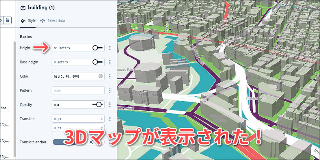Open the three-dot menu for Color
The height and width of the screenshot is (160, 320).
tap(110, 76)
